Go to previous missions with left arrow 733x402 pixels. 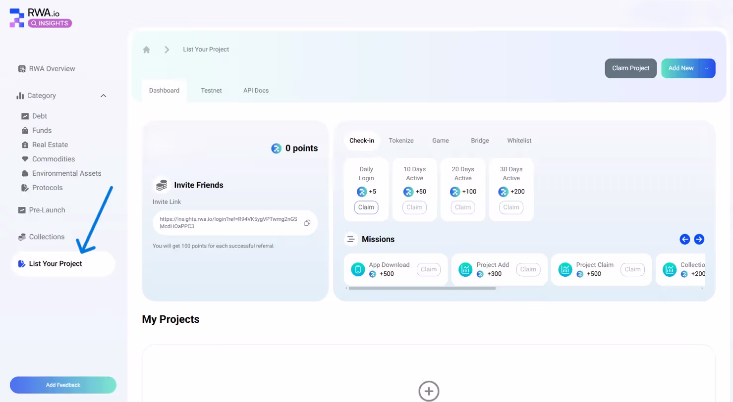[685, 240]
